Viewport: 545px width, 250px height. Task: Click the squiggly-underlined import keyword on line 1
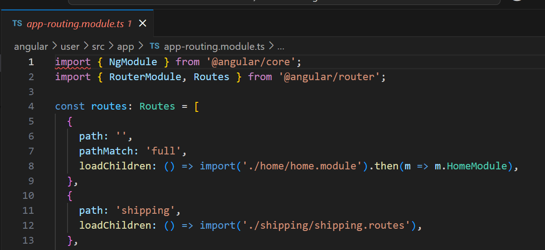point(73,62)
